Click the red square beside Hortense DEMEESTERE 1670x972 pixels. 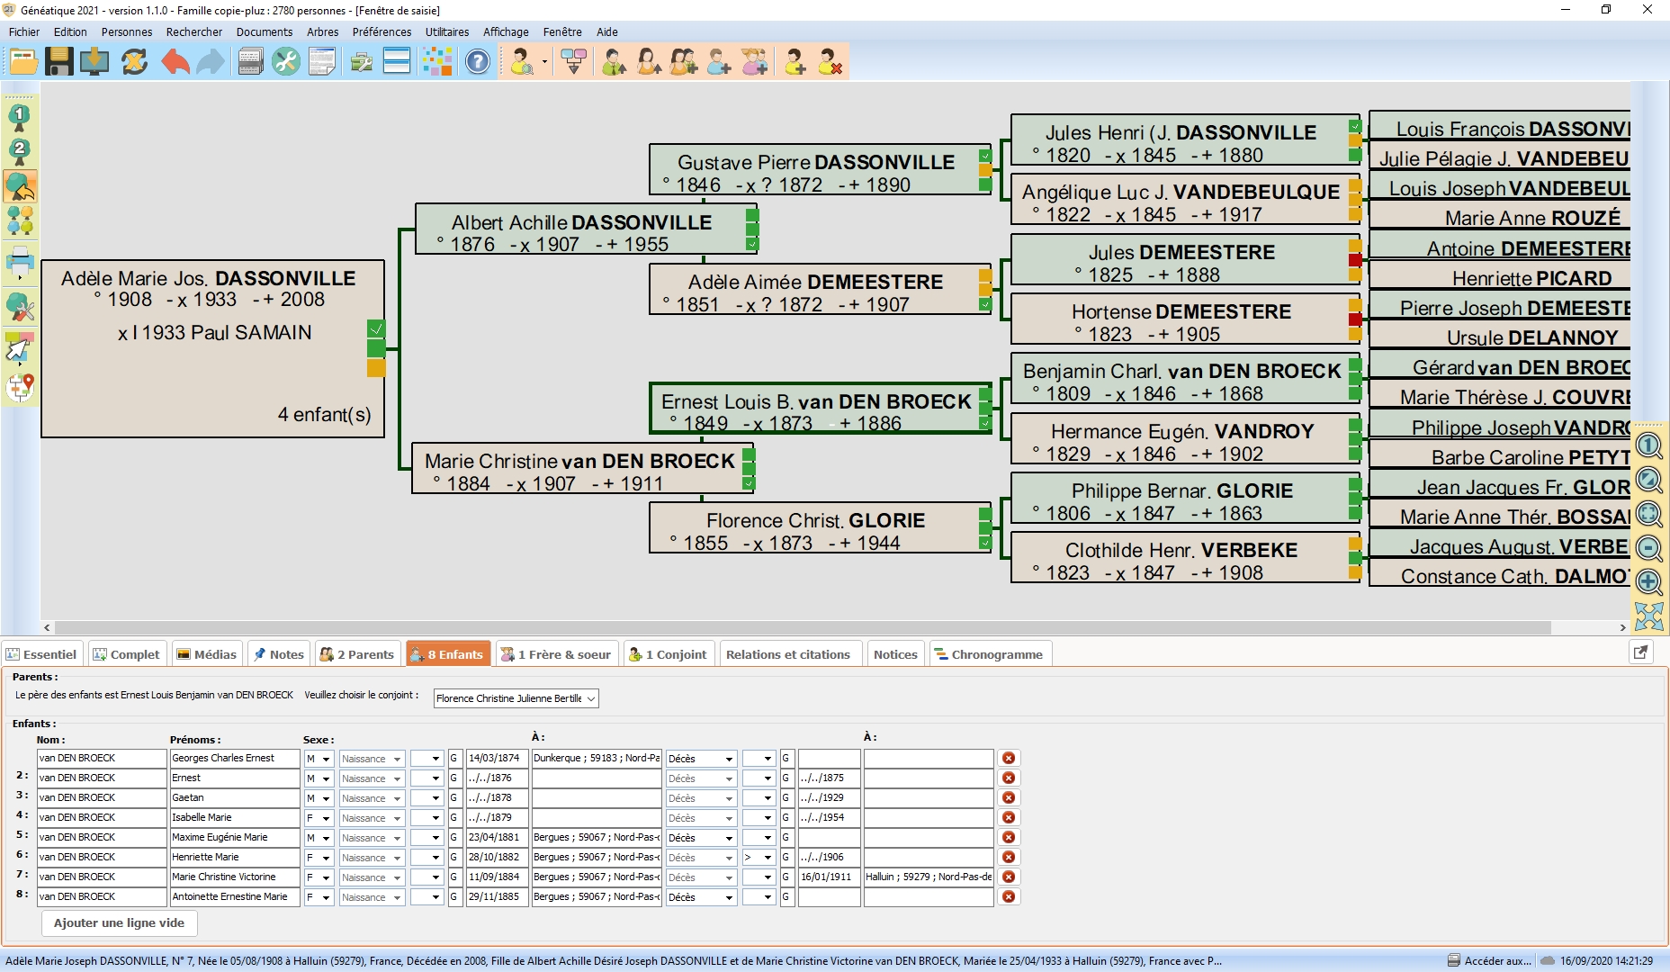[x=1355, y=319]
